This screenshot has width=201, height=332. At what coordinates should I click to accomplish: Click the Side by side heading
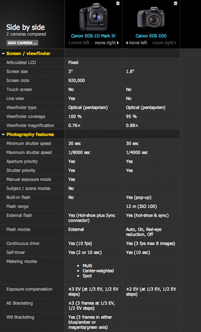25,27
